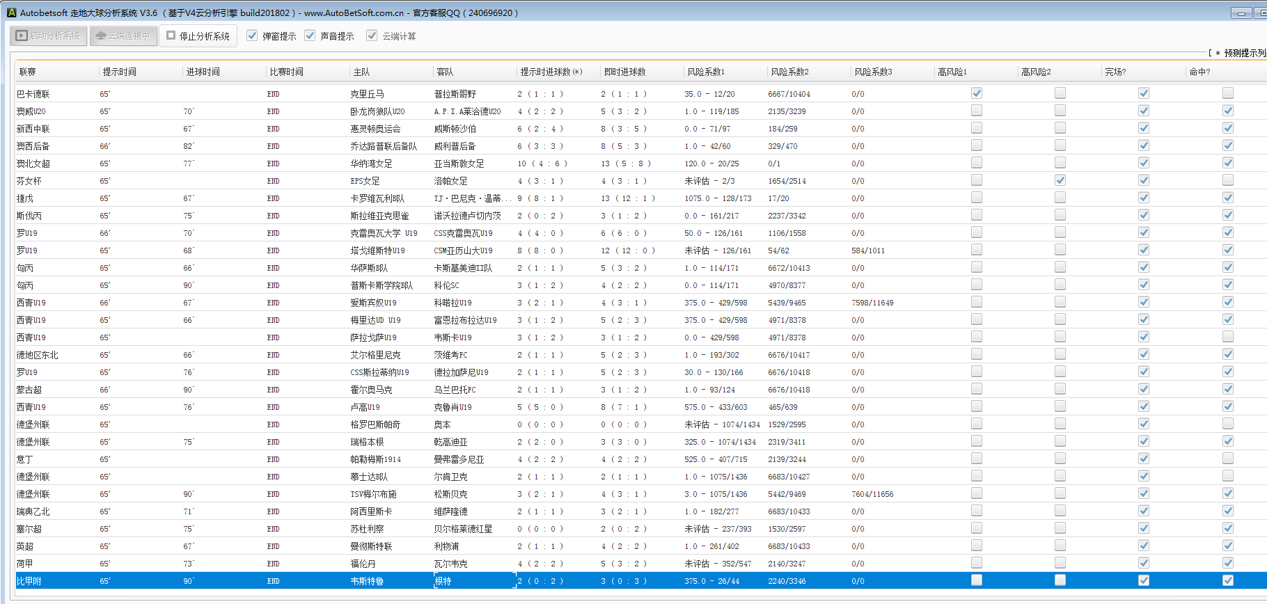This screenshot has height=604, width=1267.
Task: Uncheck 高风险1 for the 克里丘马 match
Action: tap(977, 93)
